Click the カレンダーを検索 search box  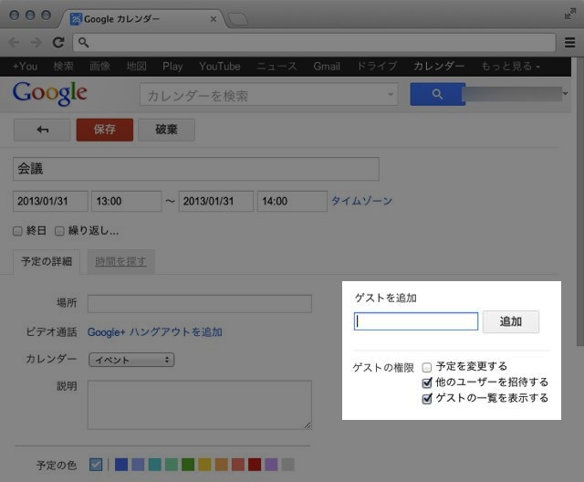(269, 94)
